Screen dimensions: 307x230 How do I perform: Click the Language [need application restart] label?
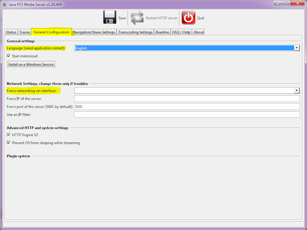coord(36,48)
